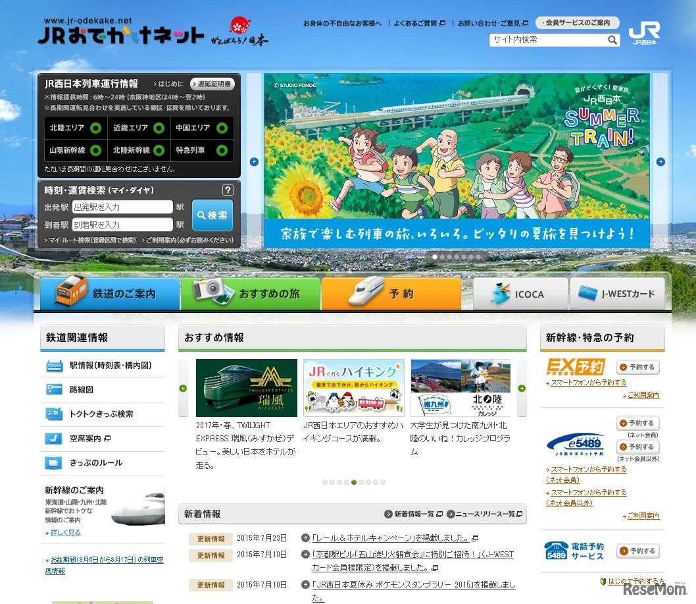696x604 pixels.
Task: Click the 路線図 route map icon
Action: tap(55, 390)
